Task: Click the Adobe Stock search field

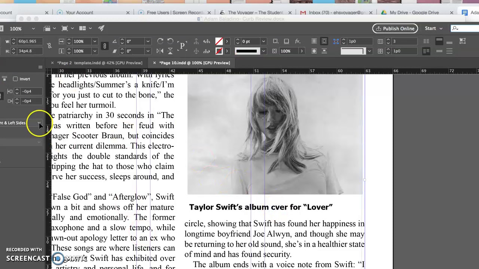Action: click(x=464, y=28)
